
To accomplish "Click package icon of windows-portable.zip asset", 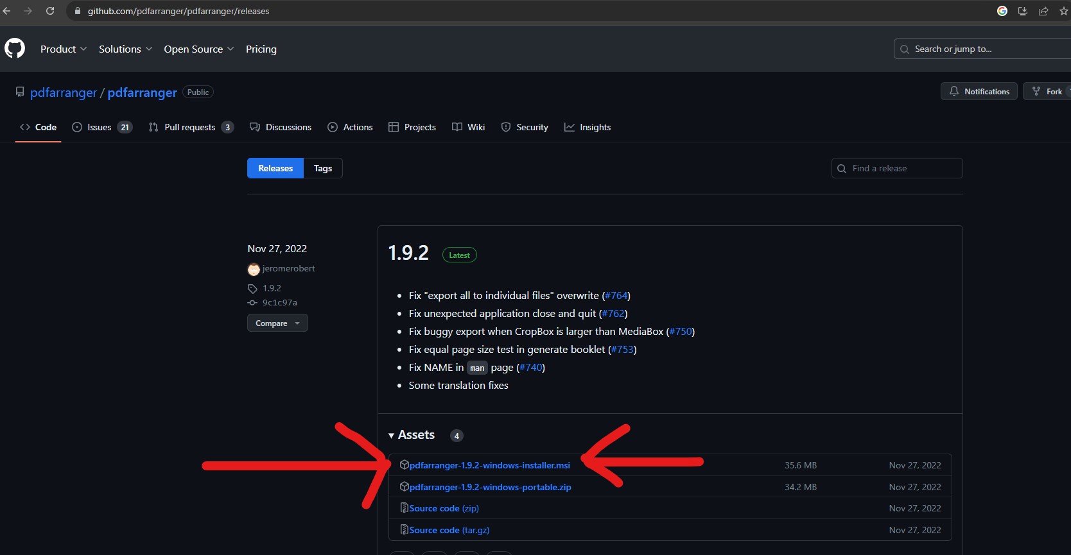I will (405, 486).
